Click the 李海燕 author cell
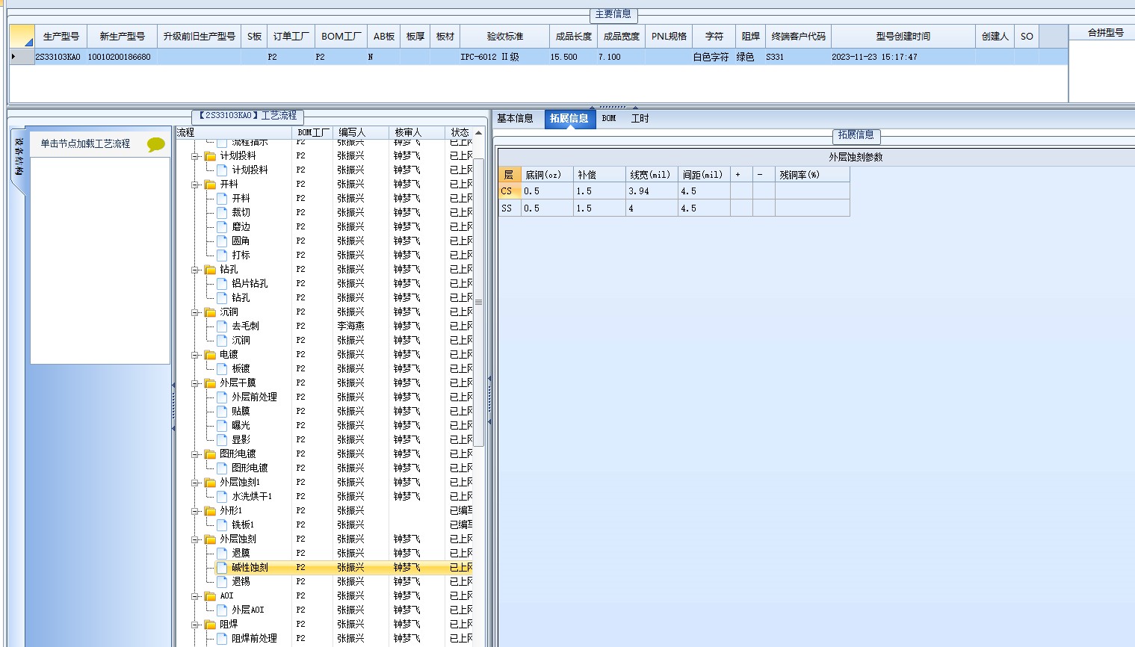 360,326
